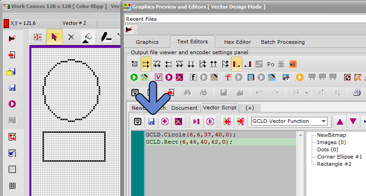Image resolution: width=366 pixels, height=196 pixels.
Task: Click the red resize canvas sidebar icon
Action: tap(12, 137)
